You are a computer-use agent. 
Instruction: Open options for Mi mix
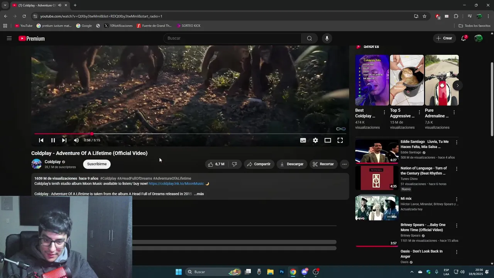point(457,200)
